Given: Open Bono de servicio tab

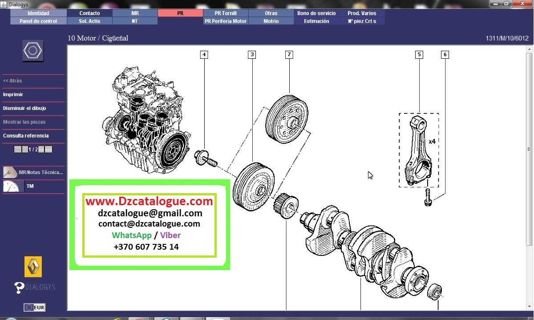Looking at the screenshot, I should [x=316, y=13].
